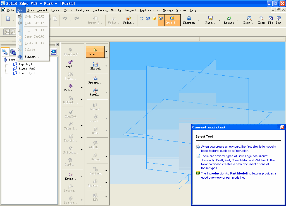Expand the Extruded surface dropdown arrow
286x206 pixels.
point(82,88)
